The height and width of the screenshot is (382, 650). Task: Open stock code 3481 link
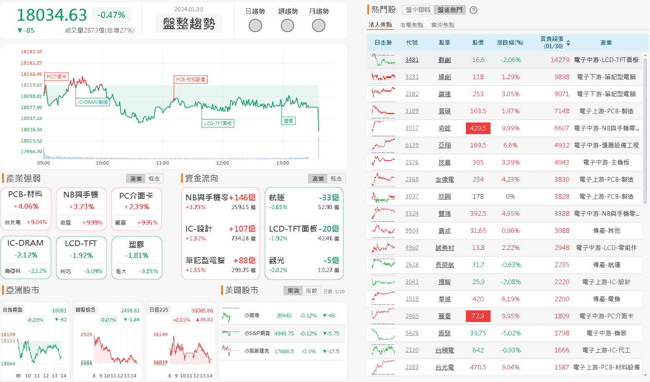click(x=412, y=60)
